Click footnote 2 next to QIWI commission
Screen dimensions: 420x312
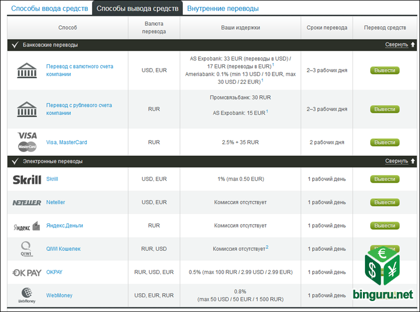(267, 247)
